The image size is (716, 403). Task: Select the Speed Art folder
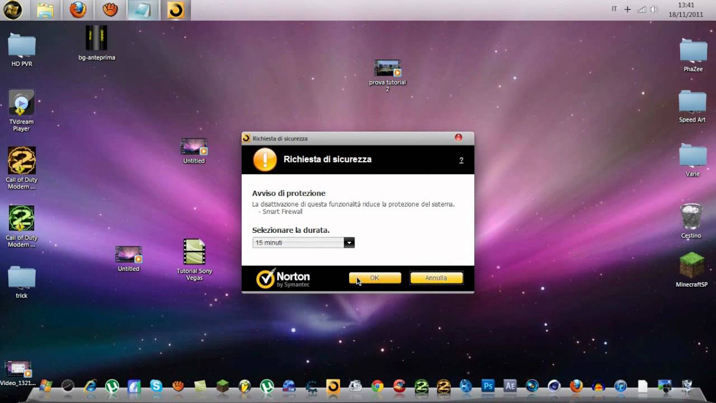point(692,106)
